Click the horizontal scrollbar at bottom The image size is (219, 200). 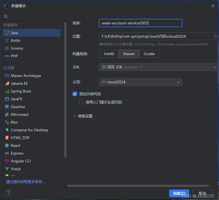[138, 186]
